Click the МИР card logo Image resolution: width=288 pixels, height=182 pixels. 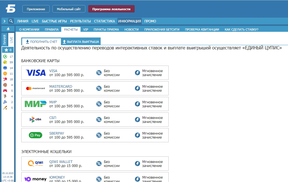(36, 104)
